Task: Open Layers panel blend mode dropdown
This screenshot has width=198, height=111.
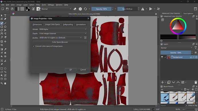Action: click(176, 48)
